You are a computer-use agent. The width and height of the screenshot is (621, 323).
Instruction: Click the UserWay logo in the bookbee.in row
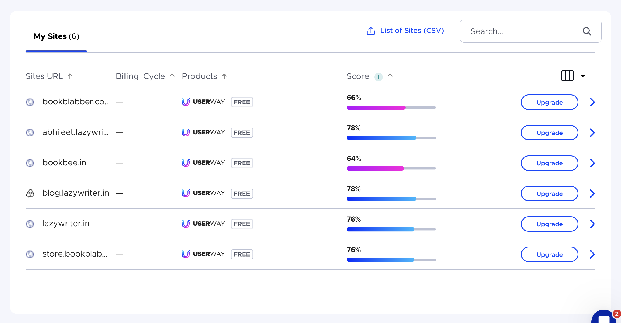tap(186, 163)
